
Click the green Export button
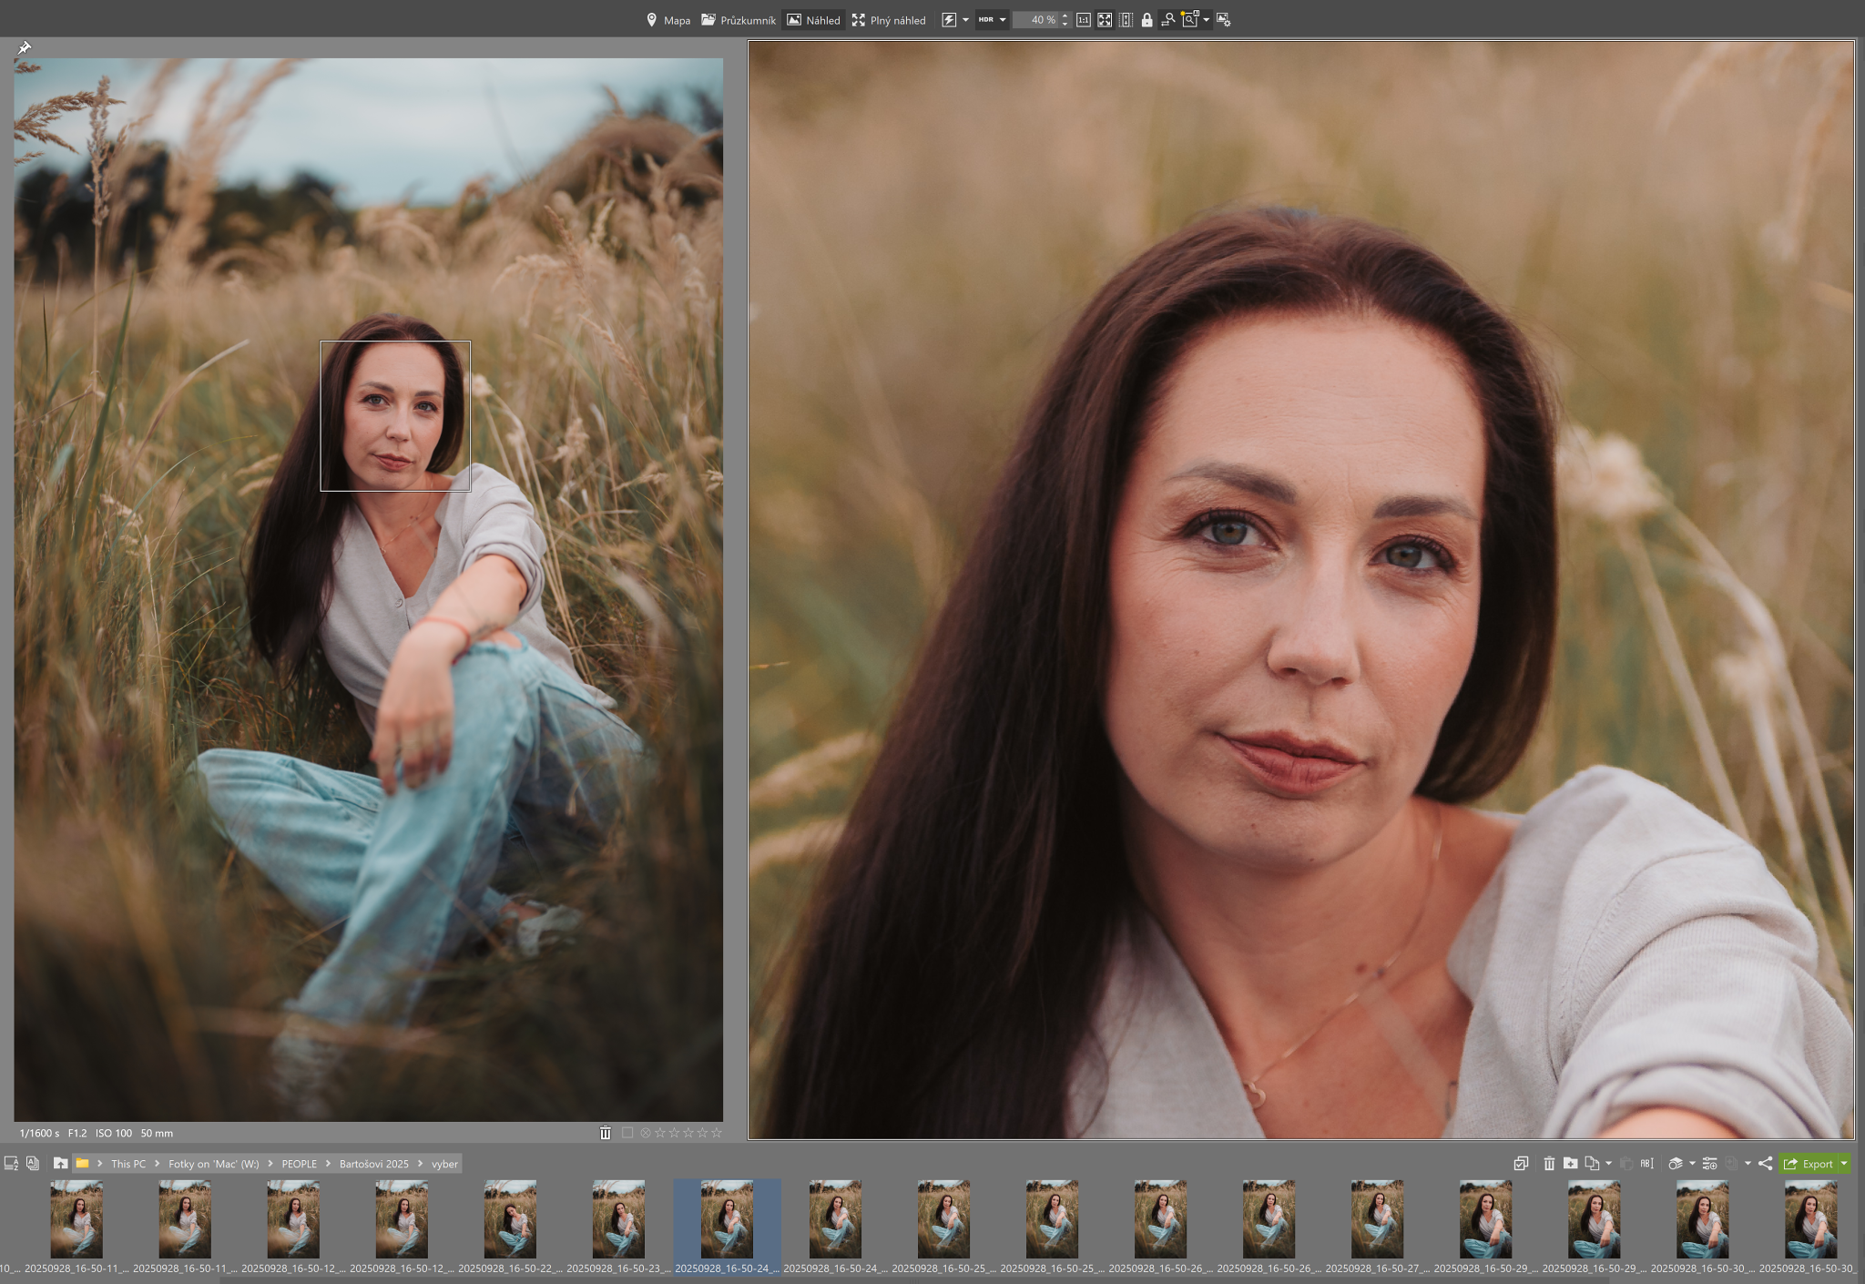point(1809,1163)
